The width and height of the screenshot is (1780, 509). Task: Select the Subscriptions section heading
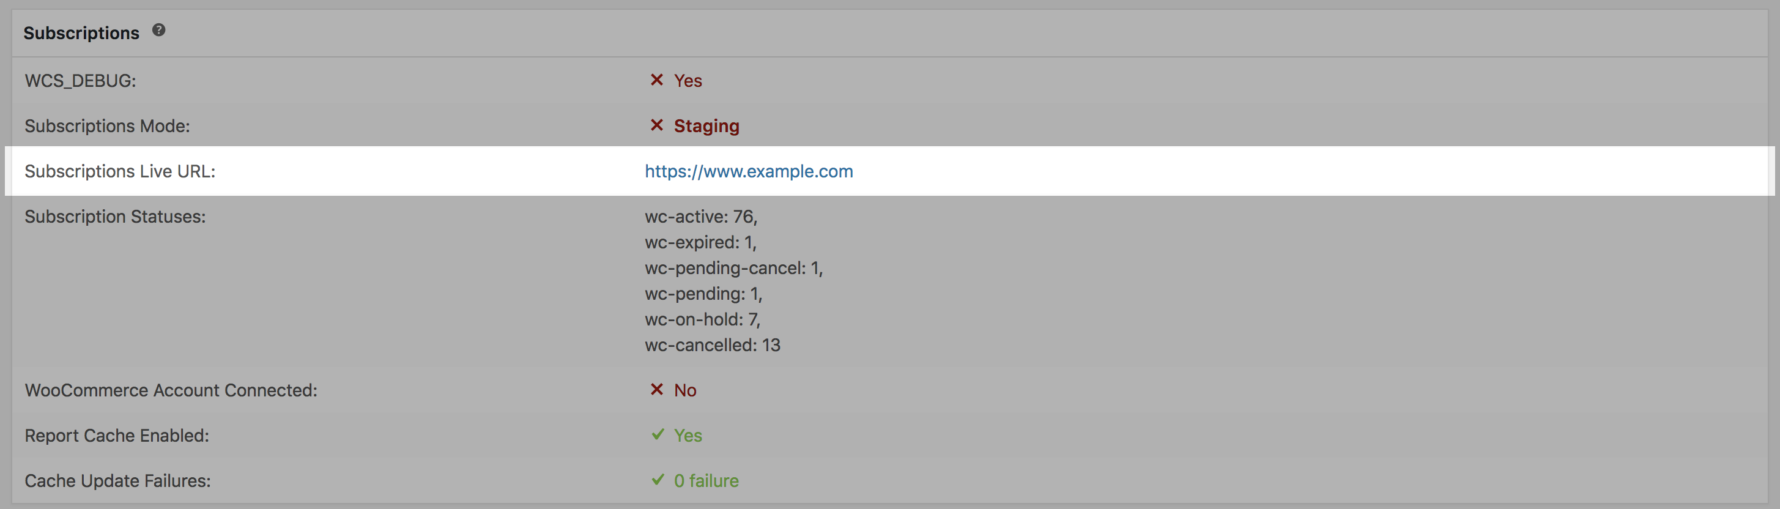pos(81,32)
